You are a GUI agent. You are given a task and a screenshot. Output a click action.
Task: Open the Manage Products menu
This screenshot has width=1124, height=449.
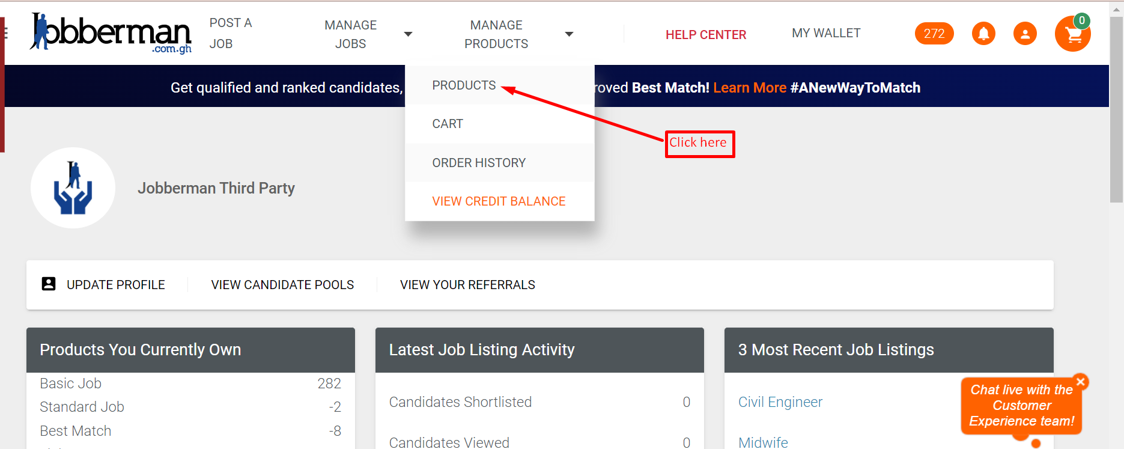pyautogui.click(x=496, y=34)
